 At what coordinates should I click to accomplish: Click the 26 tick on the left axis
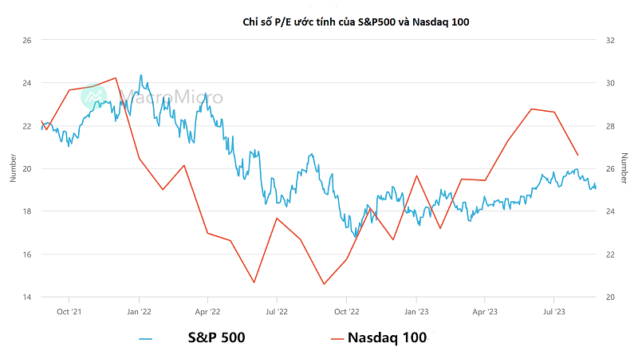[x=26, y=40]
